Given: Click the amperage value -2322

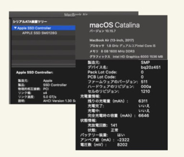Looking at the screenshot, I should tap(123, 140).
